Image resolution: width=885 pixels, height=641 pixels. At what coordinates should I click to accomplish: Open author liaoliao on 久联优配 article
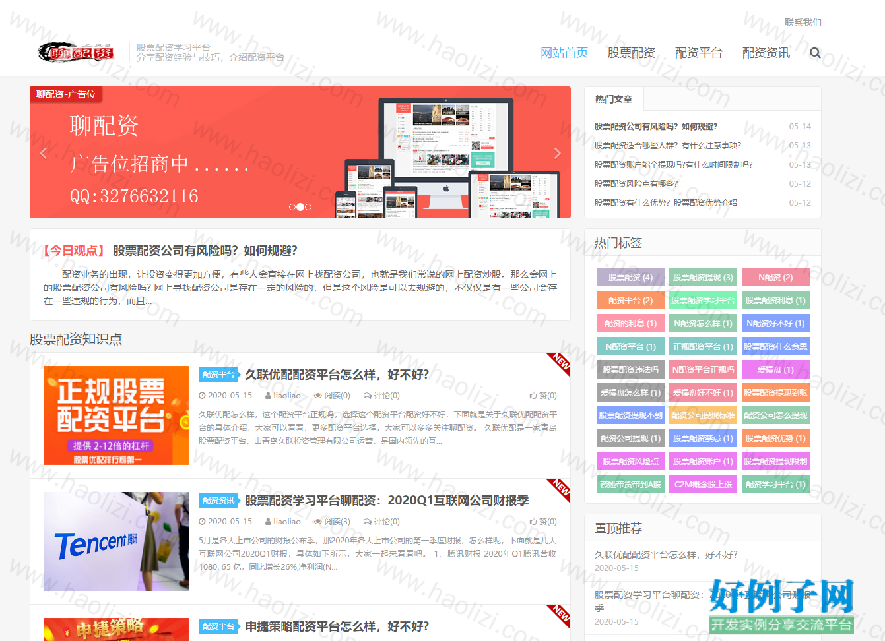pyautogui.click(x=283, y=396)
